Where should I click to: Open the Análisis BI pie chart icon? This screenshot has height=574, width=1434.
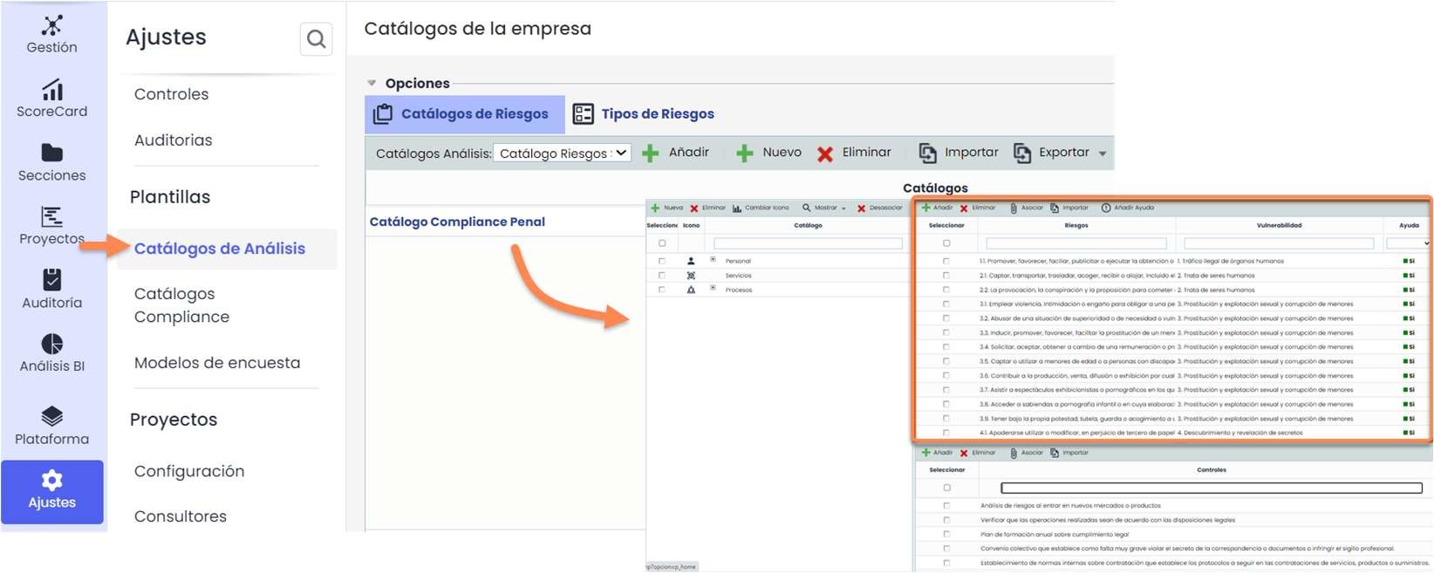tap(52, 344)
